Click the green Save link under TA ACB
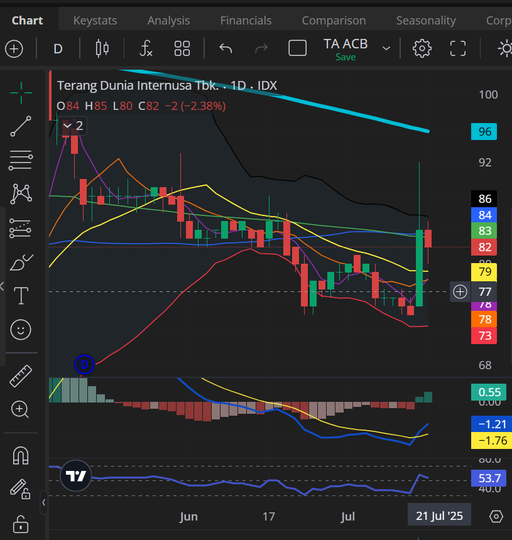Image resolution: width=512 pixels, height=540 pixels. (x=346, y=57)
